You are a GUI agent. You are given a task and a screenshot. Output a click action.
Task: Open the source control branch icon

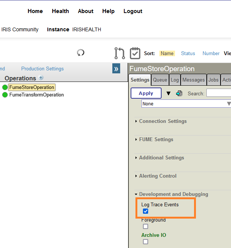[x=119, y=53]
